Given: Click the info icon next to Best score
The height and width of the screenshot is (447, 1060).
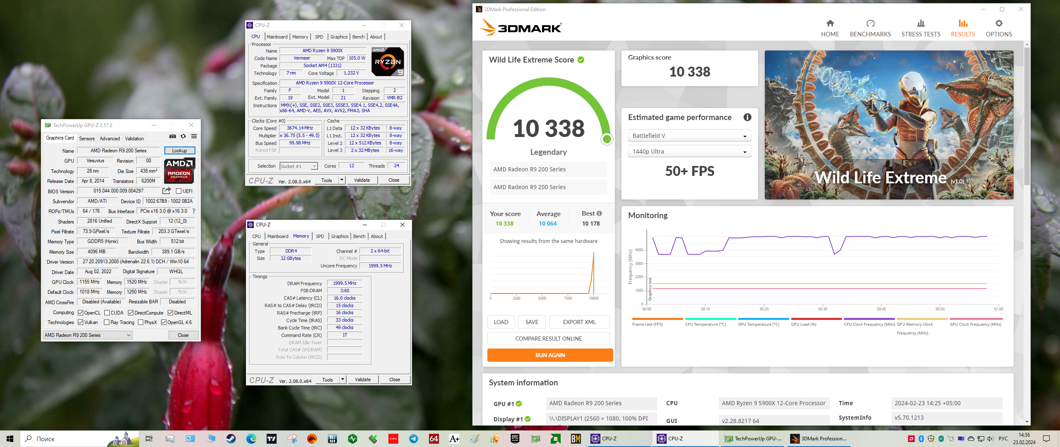Looking at the screenshot, I should (599, 214).
